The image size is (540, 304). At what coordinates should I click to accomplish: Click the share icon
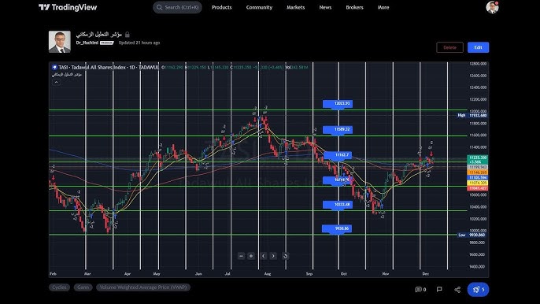(x=457, y=290)
